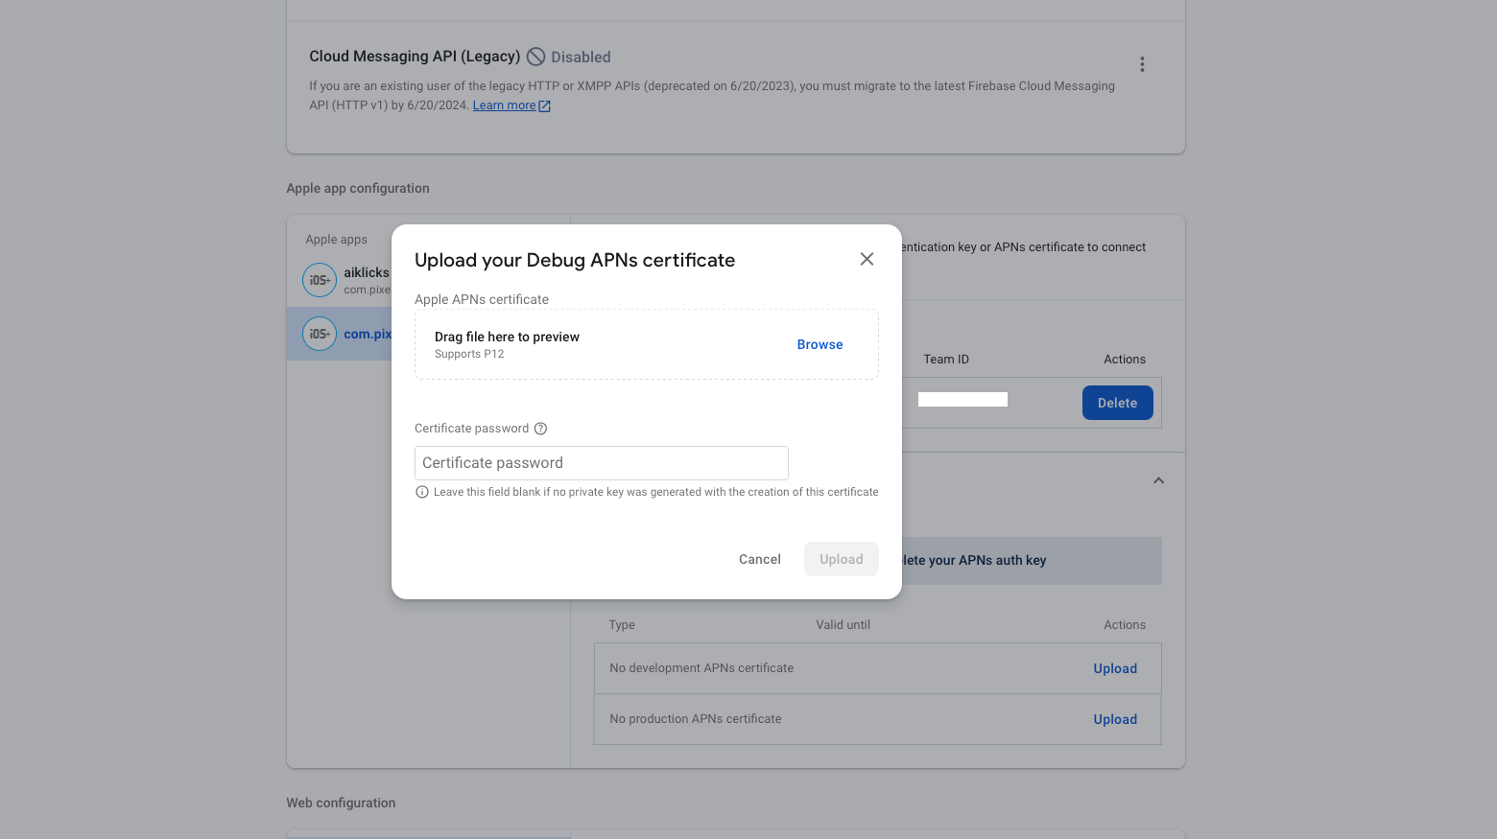Upload a development APNs certificate
Image resolution: width=1497 pixels, height=839 pixels.
1115,668
